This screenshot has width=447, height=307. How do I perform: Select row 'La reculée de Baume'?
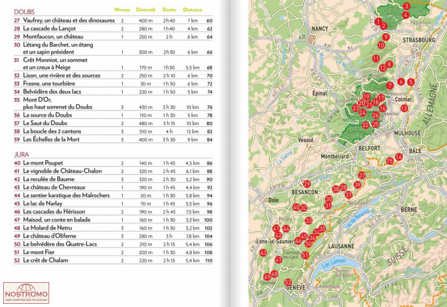[113, 179]
